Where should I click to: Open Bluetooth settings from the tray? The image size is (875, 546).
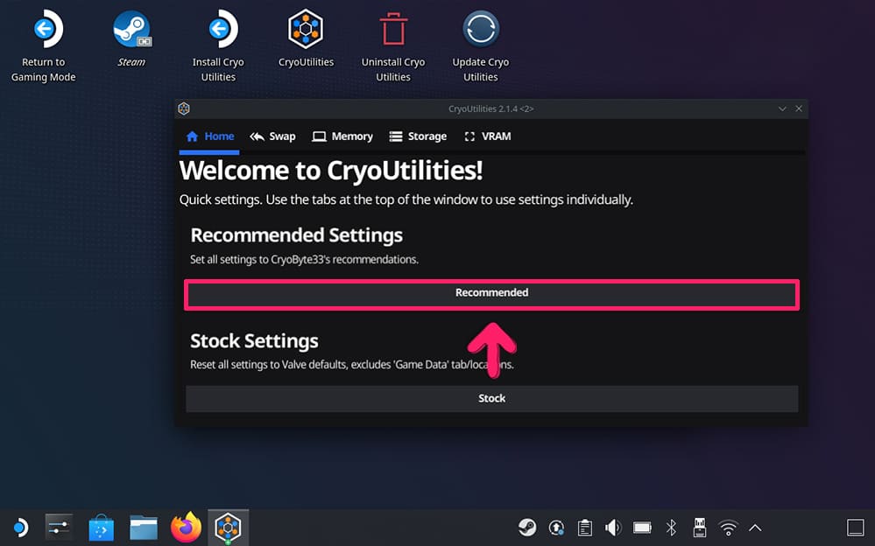(671, 528)
